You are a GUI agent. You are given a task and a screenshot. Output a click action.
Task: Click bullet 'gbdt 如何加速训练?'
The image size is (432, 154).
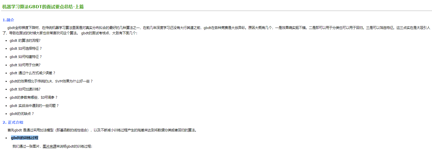[x=25, y=89]
